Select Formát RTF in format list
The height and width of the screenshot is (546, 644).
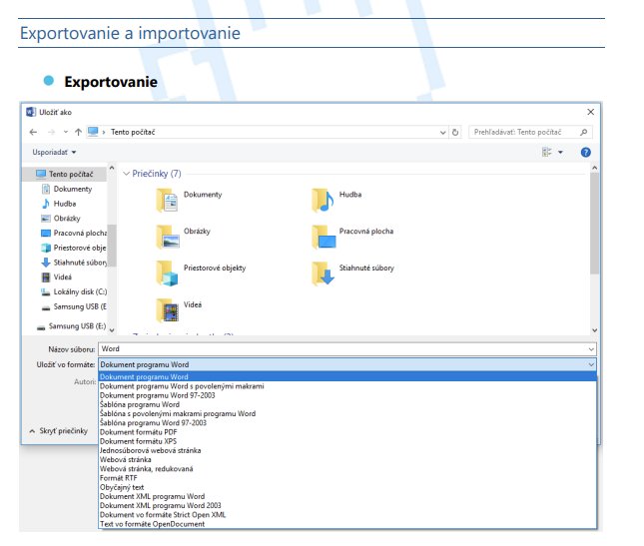120,477
